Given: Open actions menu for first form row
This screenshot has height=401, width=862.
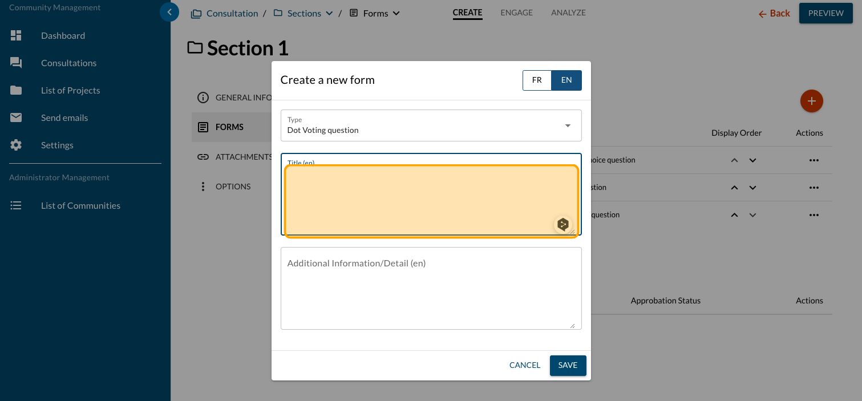Looking at the screenshot, I should 814,160.
